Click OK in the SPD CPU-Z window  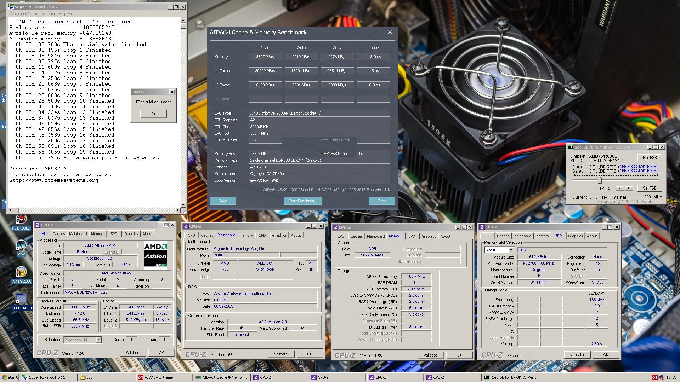coord(606,355)
